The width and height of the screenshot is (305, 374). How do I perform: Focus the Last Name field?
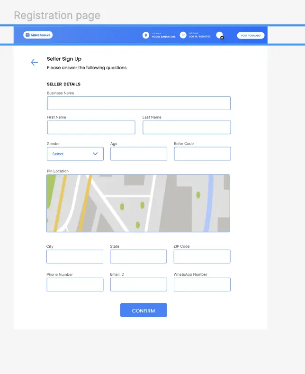click(x=187, y=127)
